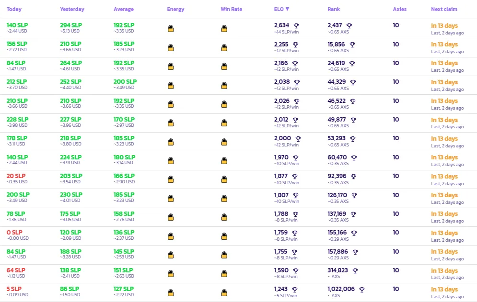Image resolution: width=477 pixels, height=302 pixels.
Task: Click trophy icon beside rank 157,886
Action: 355,252
